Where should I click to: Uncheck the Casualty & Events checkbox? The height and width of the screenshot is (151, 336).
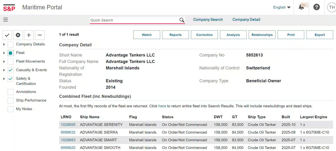[10, 70]
